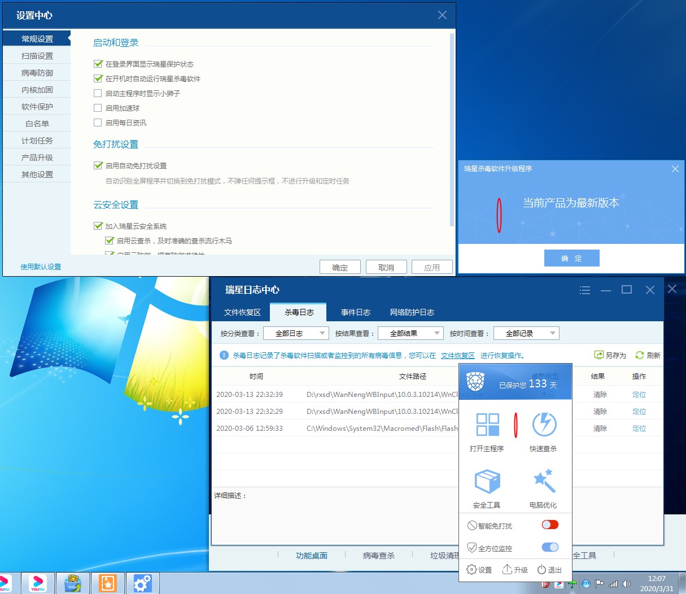Toggle 在登录界面显示瑞星保护状态 checkbox

coord(98,64)
